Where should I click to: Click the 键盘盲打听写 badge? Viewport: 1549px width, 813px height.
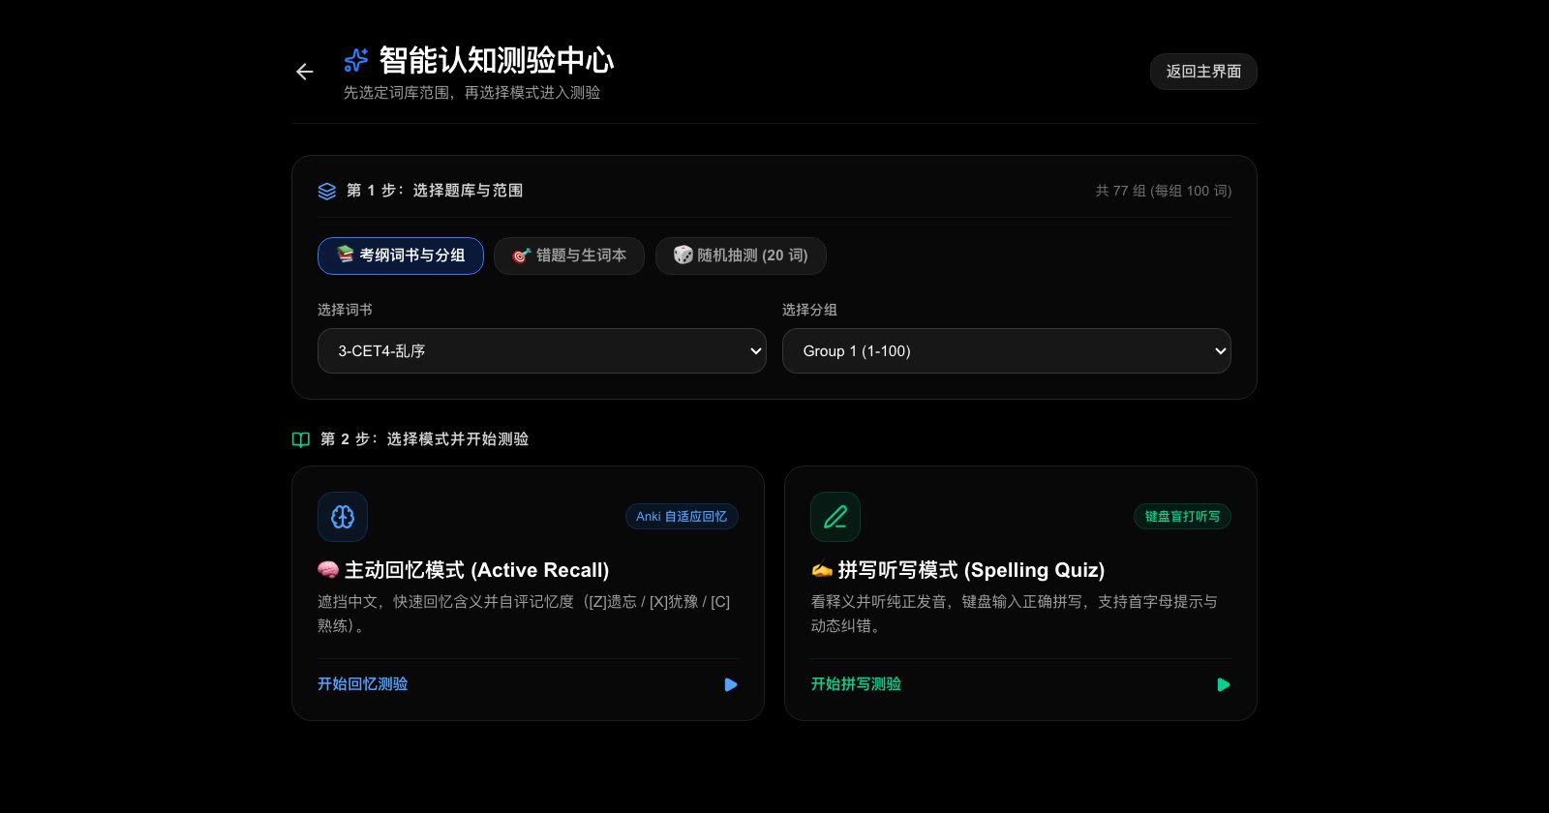coord(1182,517)
